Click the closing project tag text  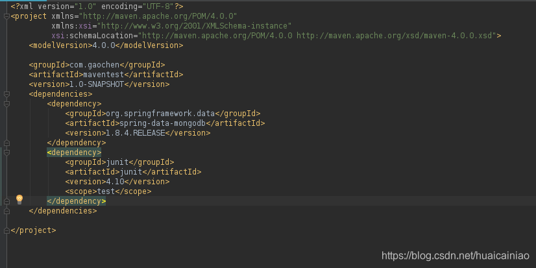(x=33, y=230)
